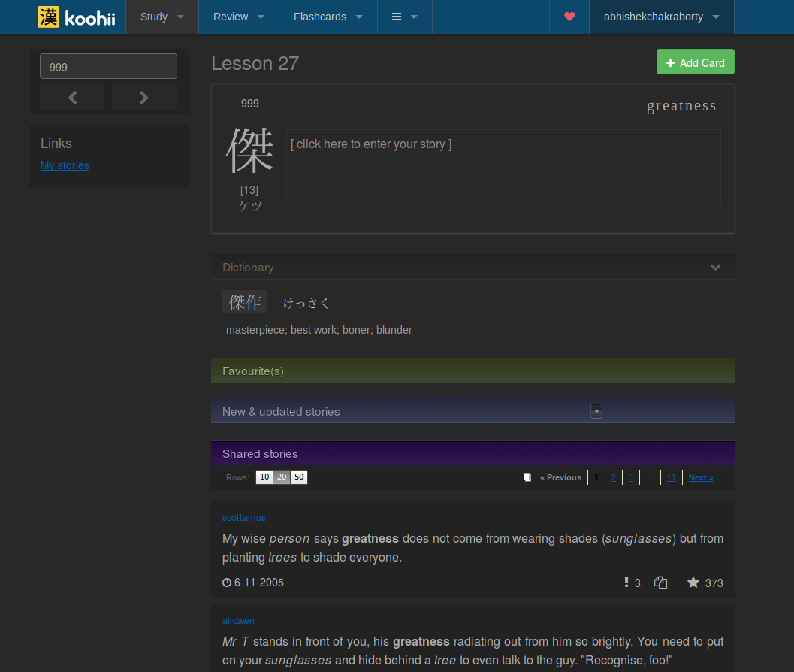Go to Next page of shared stories

coord(700,477)
